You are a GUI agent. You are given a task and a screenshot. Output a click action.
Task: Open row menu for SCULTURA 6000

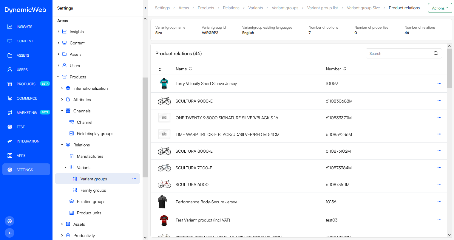[439, 184]
